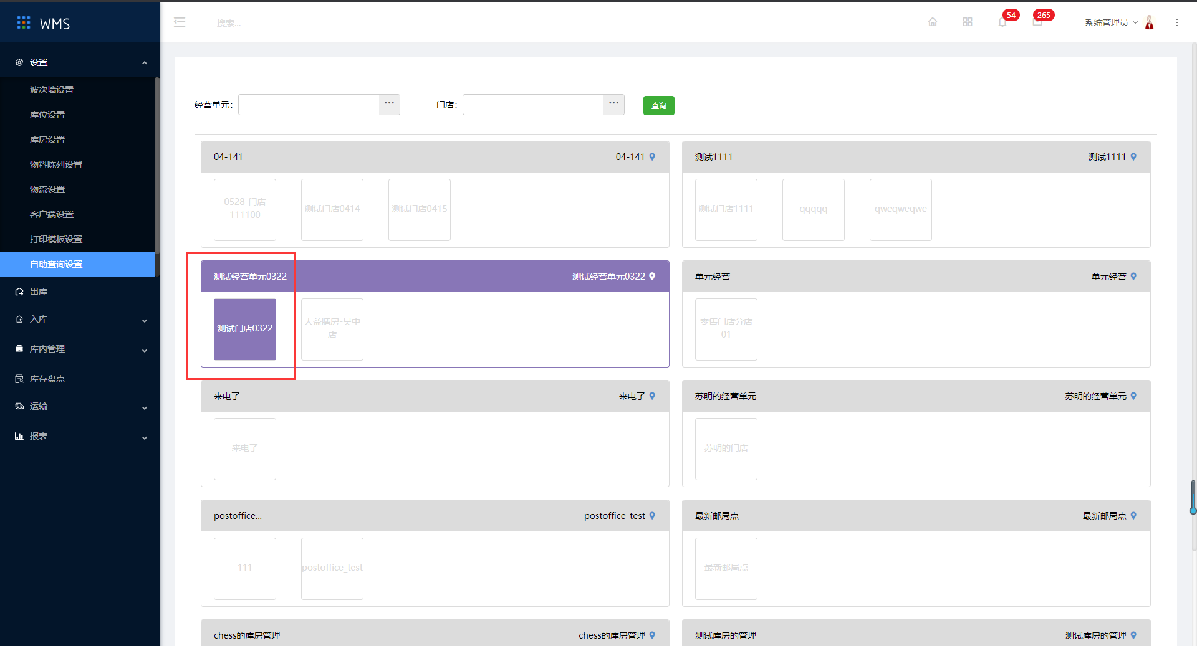Select store card qweqweqwe
Screen dimensions: 1197x646
[901, 210]
